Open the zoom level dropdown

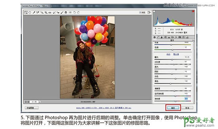coord(40,102)
